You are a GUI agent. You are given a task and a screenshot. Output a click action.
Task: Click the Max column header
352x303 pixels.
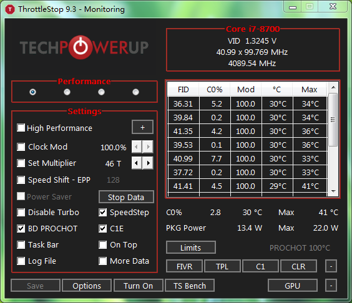click(x=310, y=90)
